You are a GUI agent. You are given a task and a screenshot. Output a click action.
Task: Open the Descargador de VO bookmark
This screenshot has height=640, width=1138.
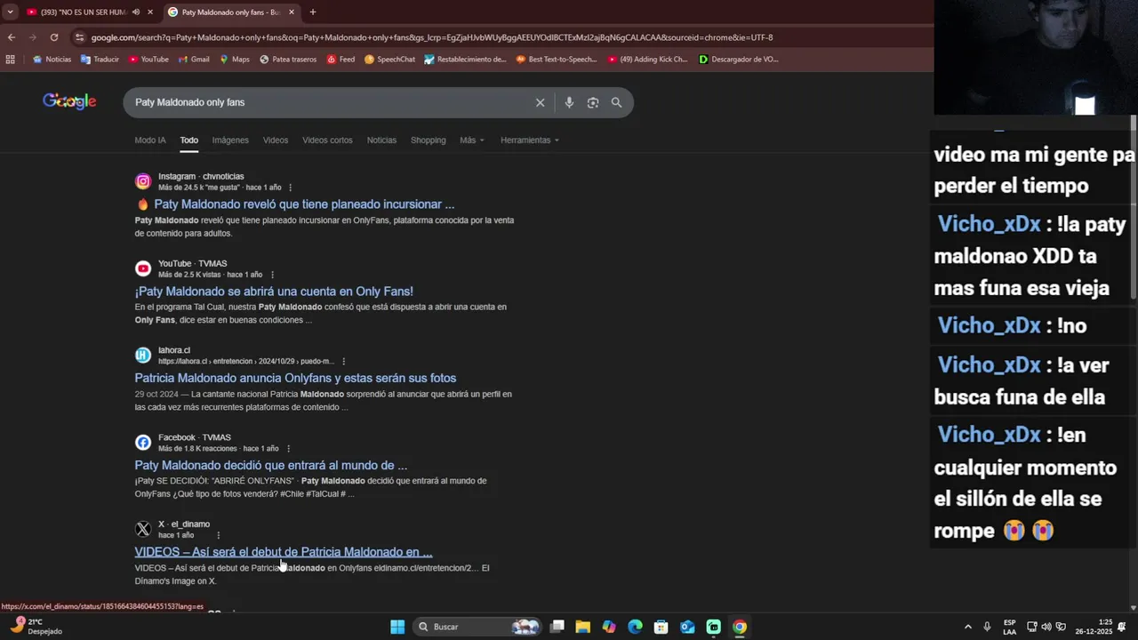point(739,60)
